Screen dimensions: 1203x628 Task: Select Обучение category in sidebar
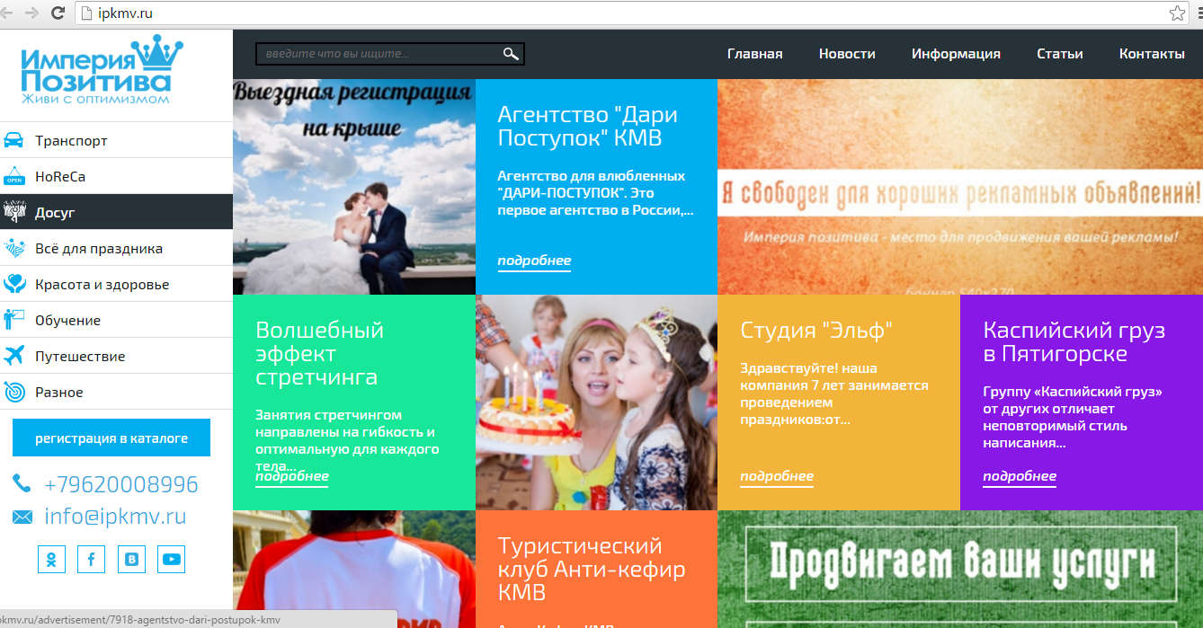click(x=116, y=320)
